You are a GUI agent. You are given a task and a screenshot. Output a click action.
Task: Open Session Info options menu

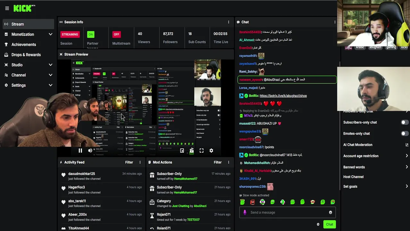coord(228,22)
